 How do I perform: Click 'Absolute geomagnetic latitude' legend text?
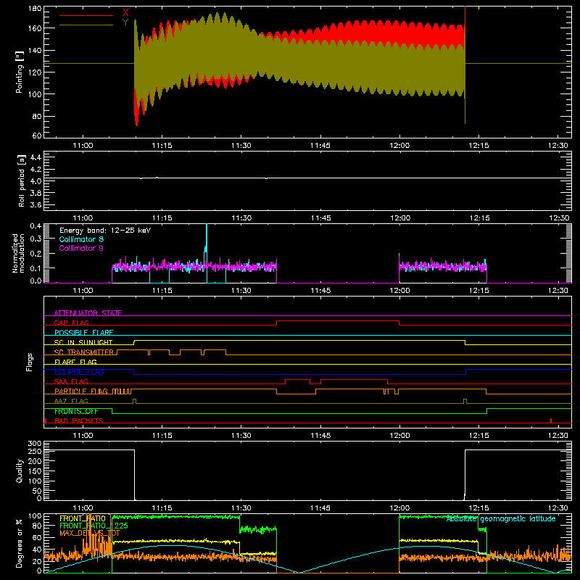coord(501,518)
